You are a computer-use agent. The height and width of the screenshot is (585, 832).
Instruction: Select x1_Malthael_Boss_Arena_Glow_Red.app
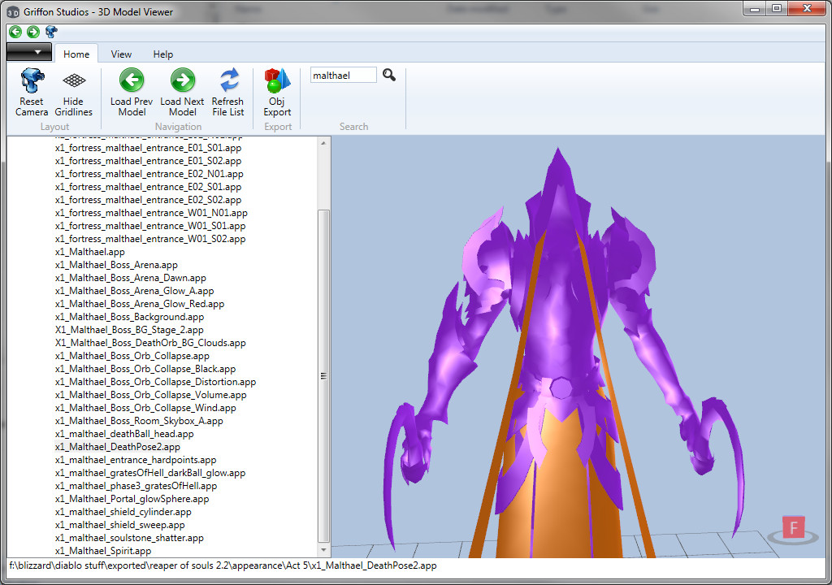tap(140, 304)
